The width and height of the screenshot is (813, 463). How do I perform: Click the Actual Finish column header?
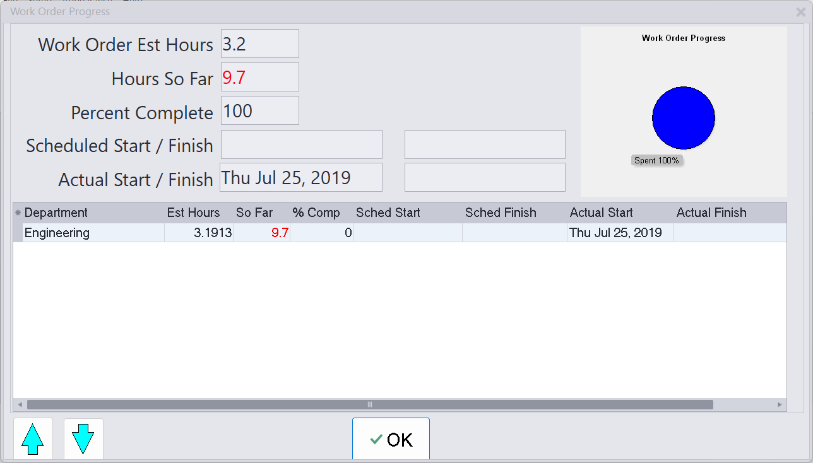[711, 213]
